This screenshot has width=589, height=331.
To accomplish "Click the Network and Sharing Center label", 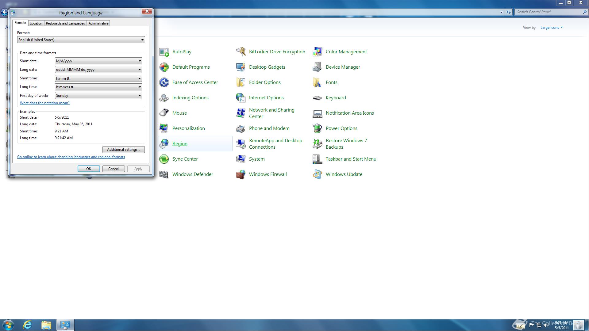I will [272, 113].
